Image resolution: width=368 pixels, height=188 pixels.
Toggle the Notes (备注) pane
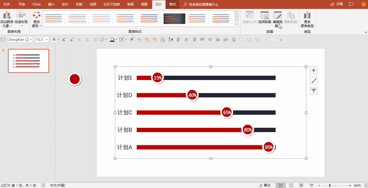[x=265, y=185]
